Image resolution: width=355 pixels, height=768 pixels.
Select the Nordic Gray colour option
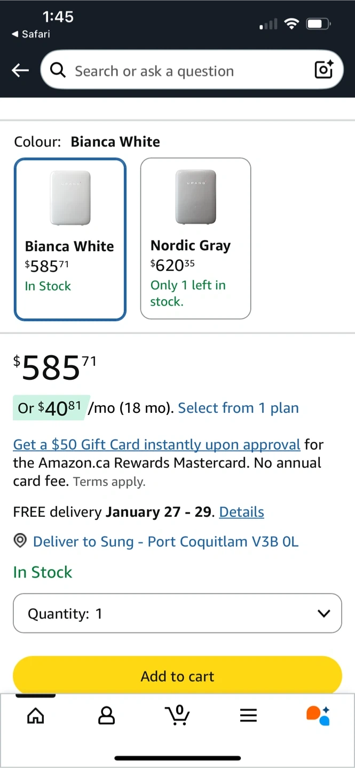(x=195, y=238)
